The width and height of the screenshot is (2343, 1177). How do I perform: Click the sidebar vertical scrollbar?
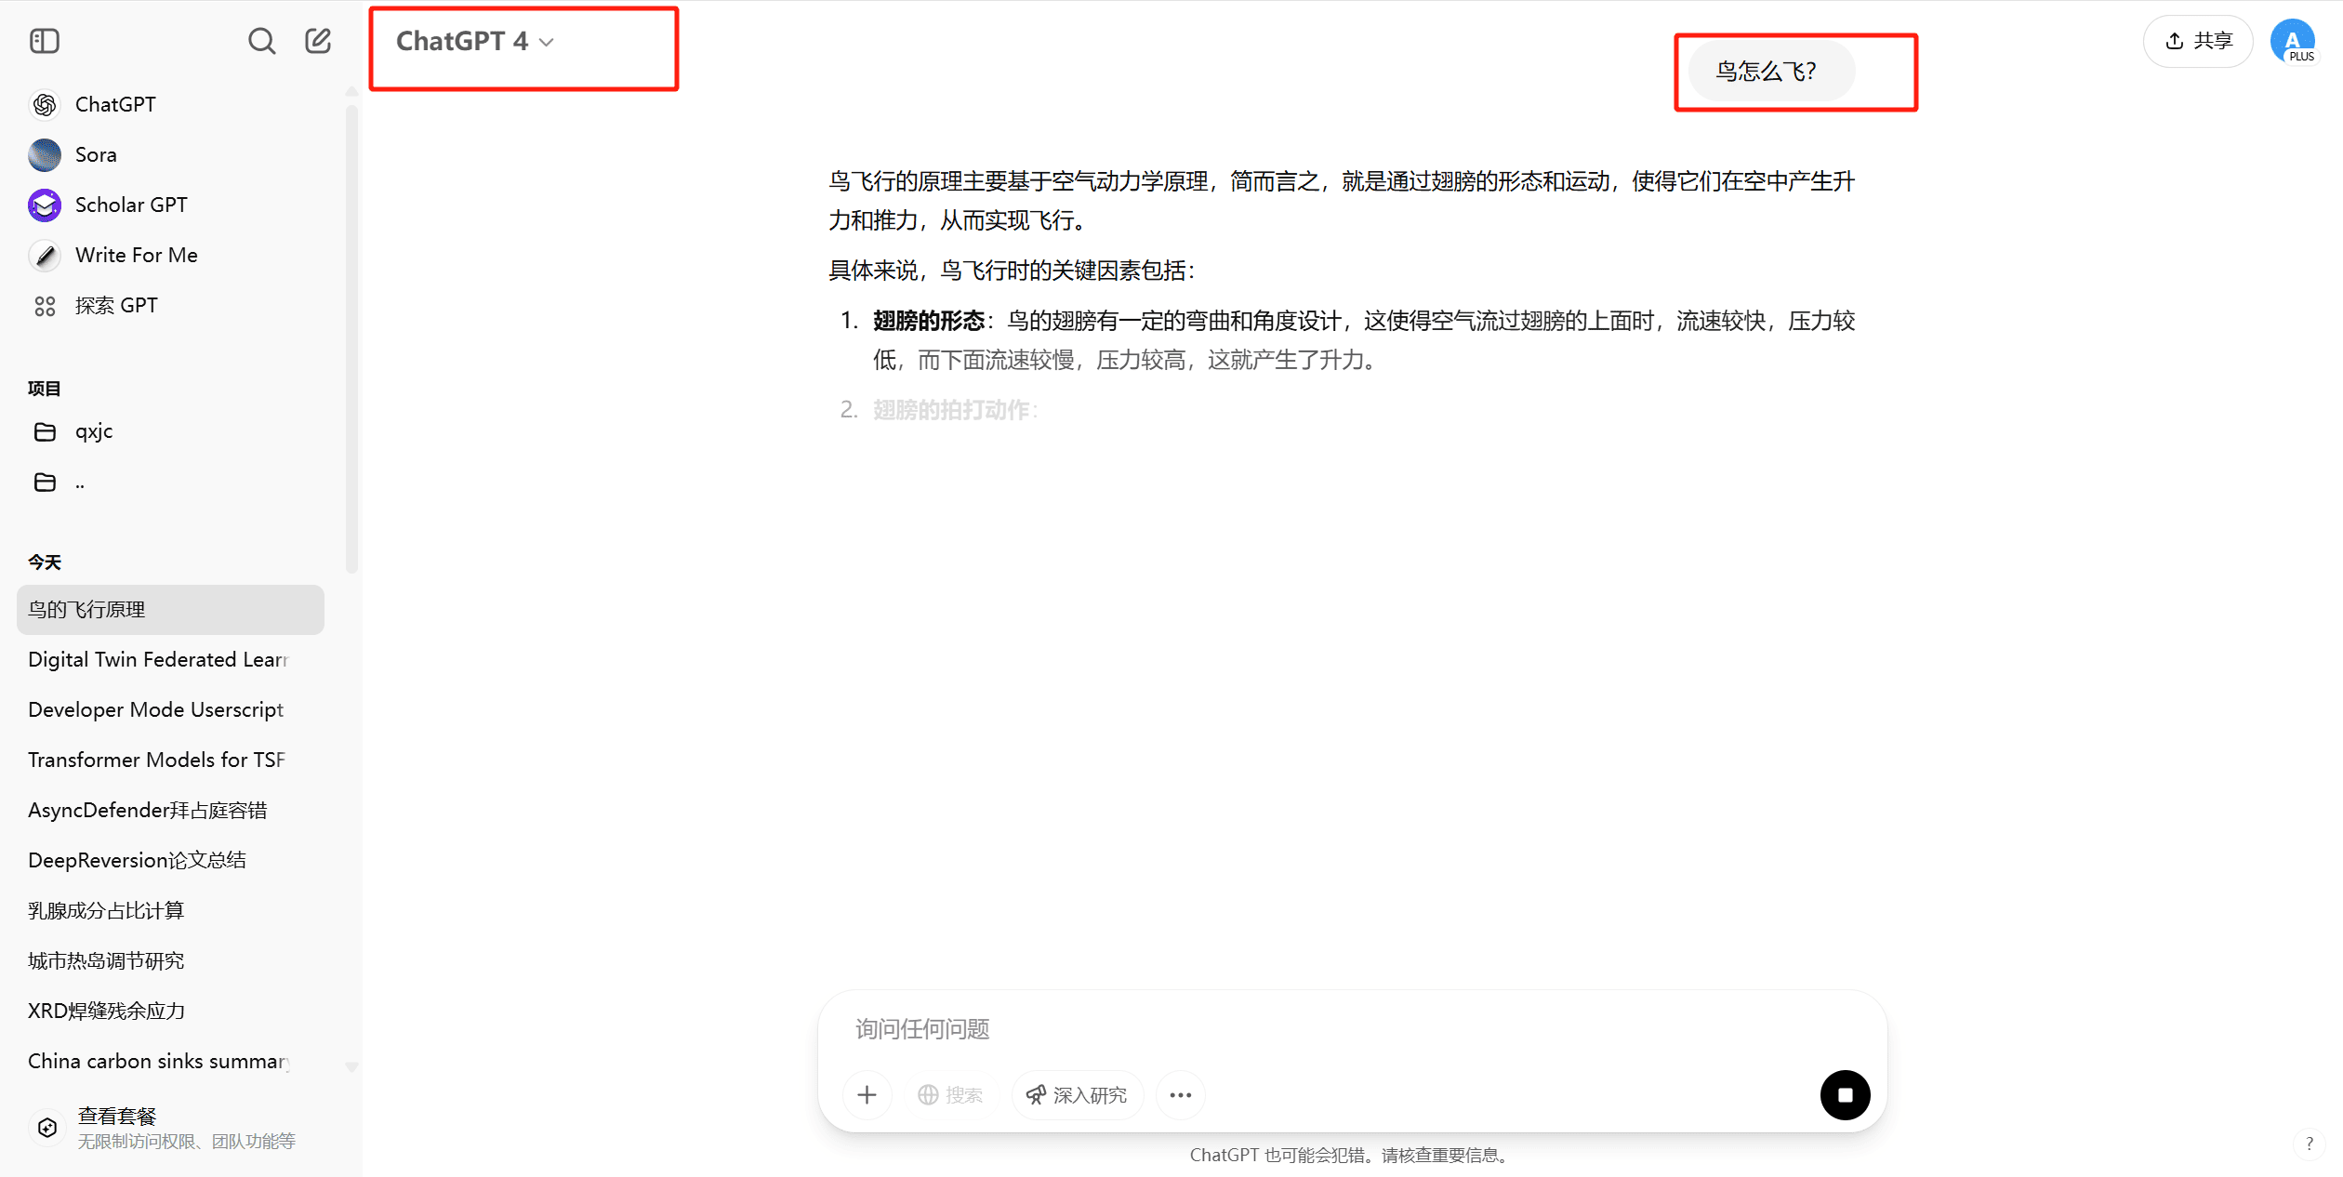[351, 339]
